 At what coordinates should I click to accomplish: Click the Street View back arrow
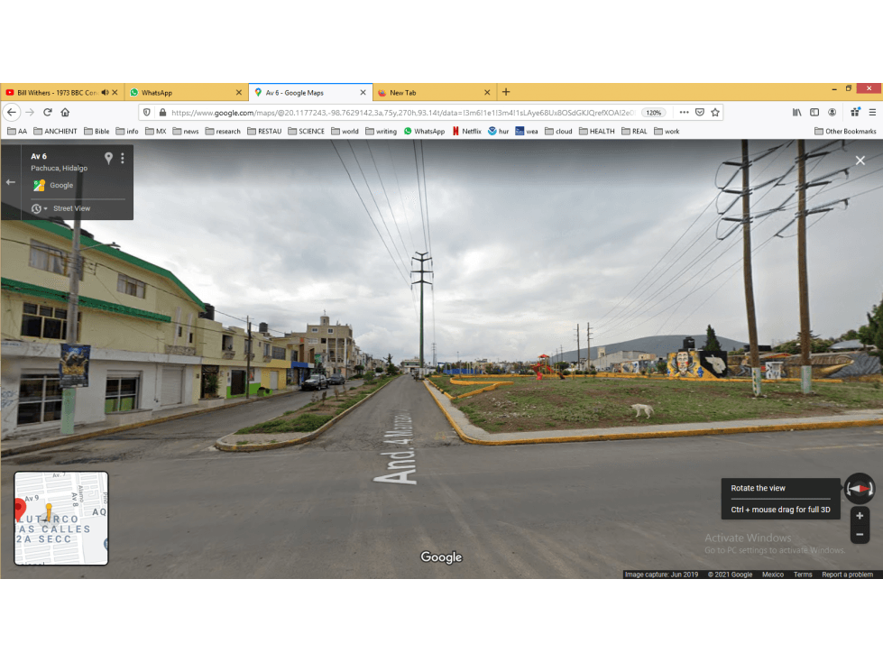10,182
